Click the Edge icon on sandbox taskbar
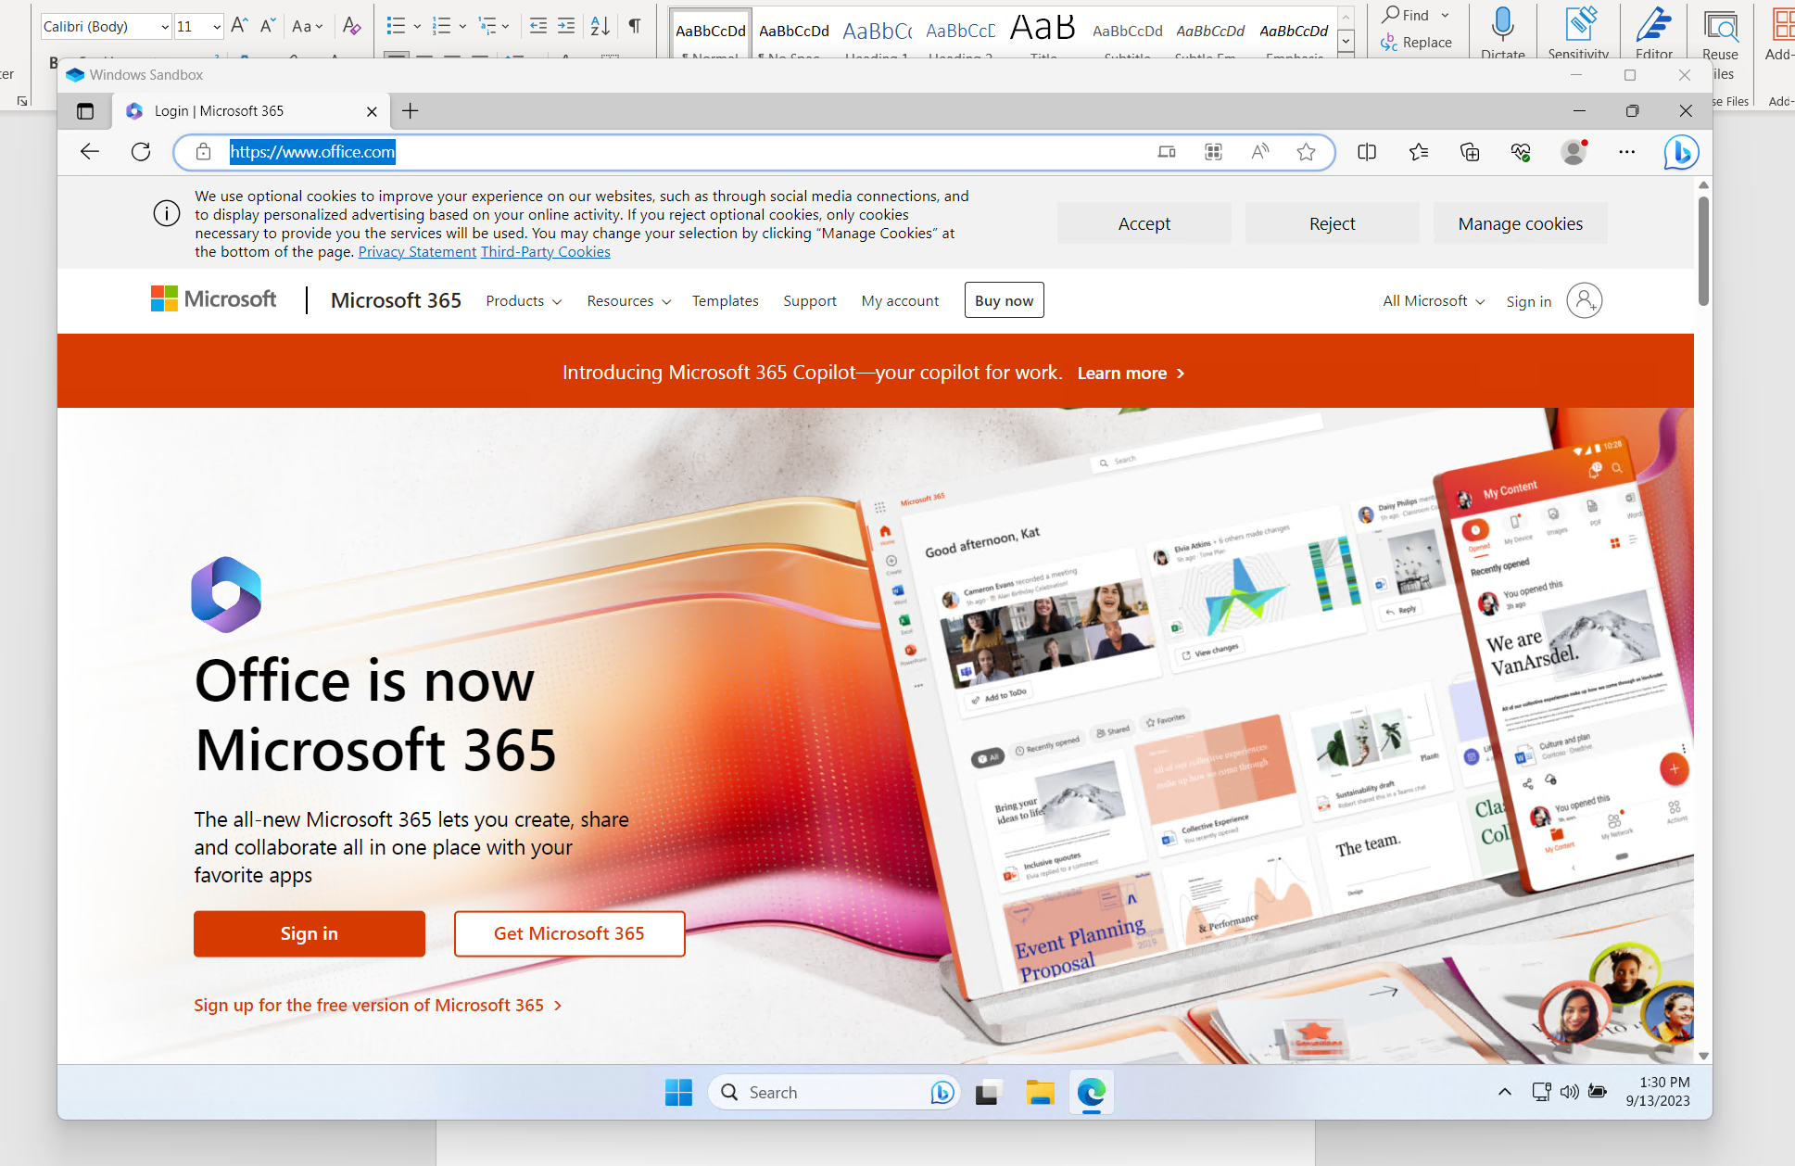The image size is (1795, 1166). coord(1092,1093)
